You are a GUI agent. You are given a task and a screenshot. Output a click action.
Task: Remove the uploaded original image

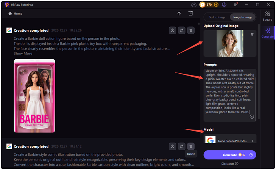[x=252, y=34]
